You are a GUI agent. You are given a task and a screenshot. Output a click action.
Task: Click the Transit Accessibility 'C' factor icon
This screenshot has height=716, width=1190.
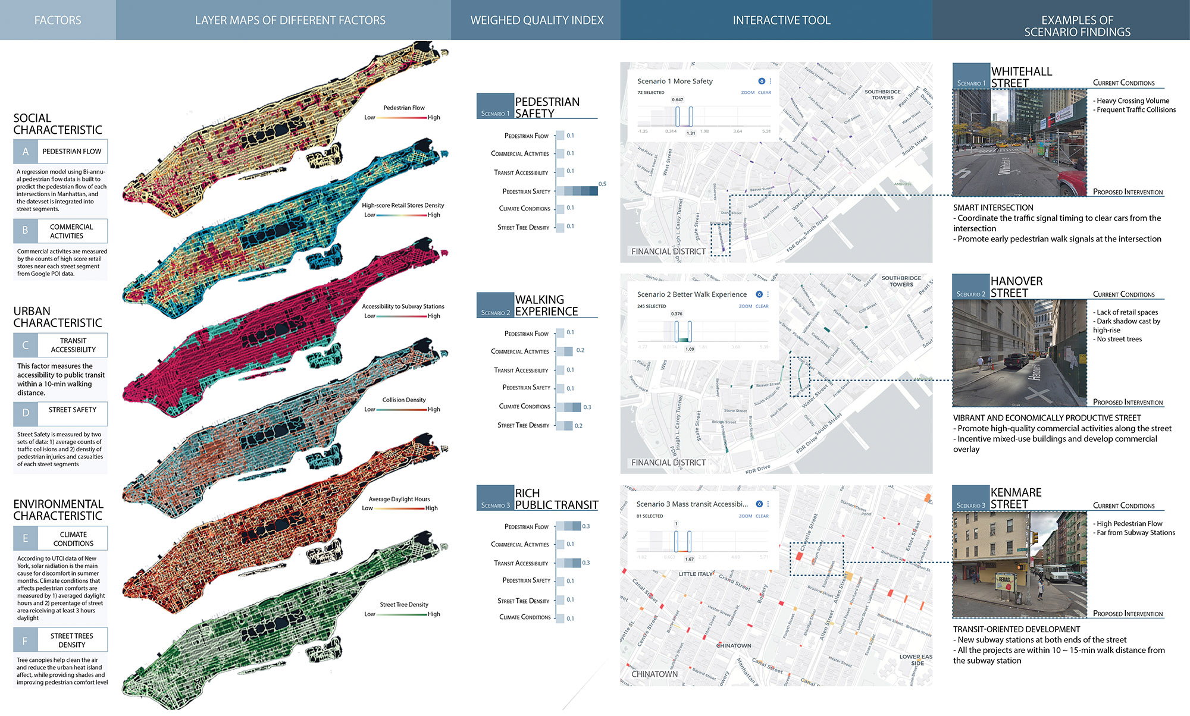tap(24, 345)
